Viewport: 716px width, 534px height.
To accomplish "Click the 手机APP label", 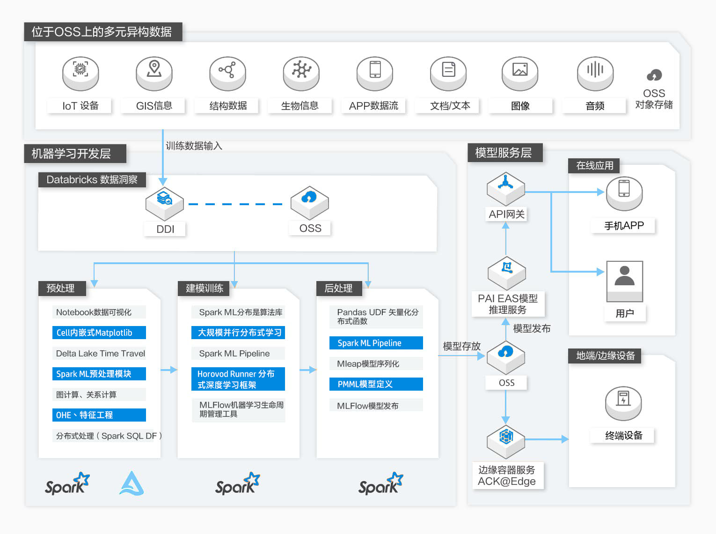I will coord(624,226).
